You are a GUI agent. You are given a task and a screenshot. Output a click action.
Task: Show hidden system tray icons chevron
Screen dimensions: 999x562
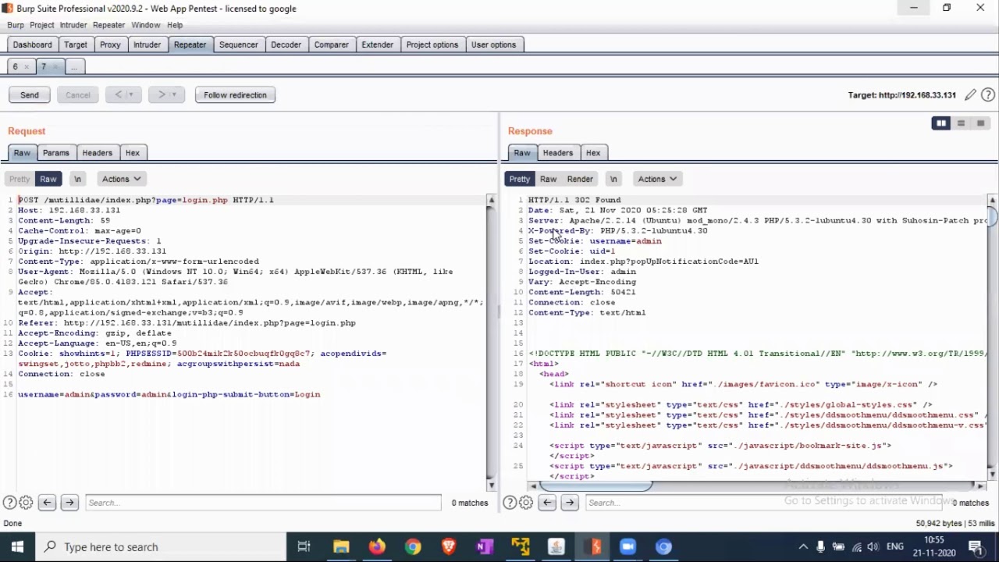coord(803,547)
